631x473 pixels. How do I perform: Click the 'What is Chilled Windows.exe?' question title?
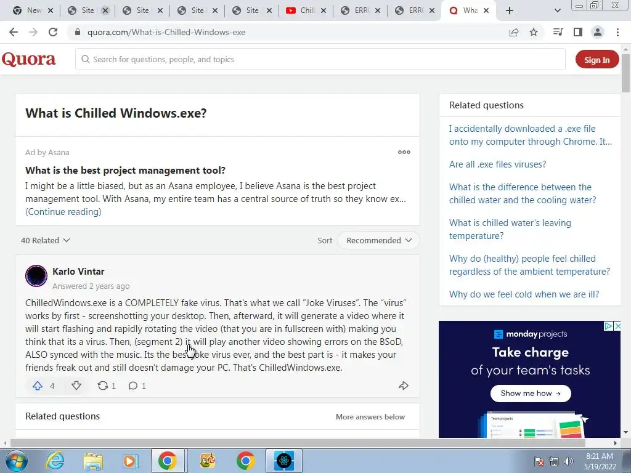point(116,113)
